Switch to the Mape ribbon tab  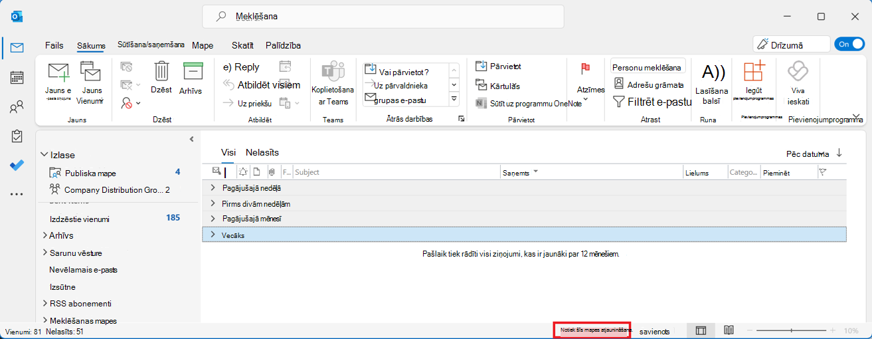(203, 45)
